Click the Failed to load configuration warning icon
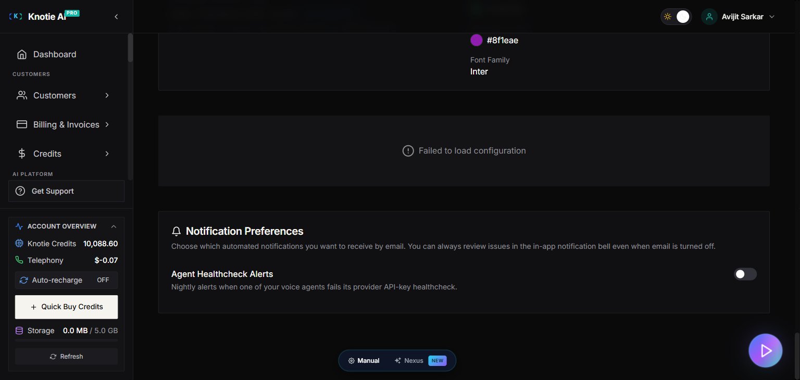This screenshot has height=380, width=800. point(408,150)
